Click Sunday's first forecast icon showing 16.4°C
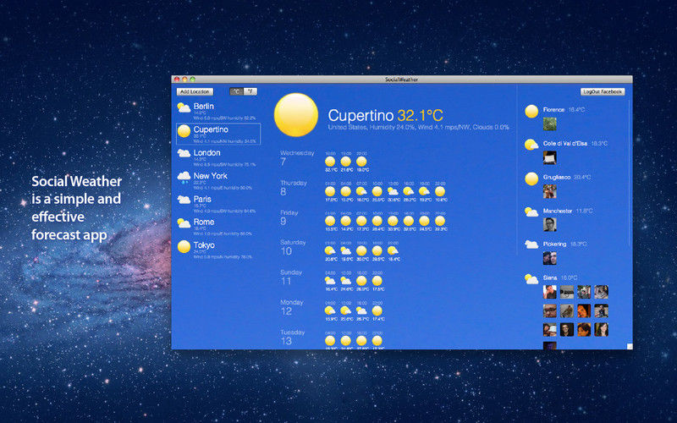 pyautogui.click(x=330, y=281)
